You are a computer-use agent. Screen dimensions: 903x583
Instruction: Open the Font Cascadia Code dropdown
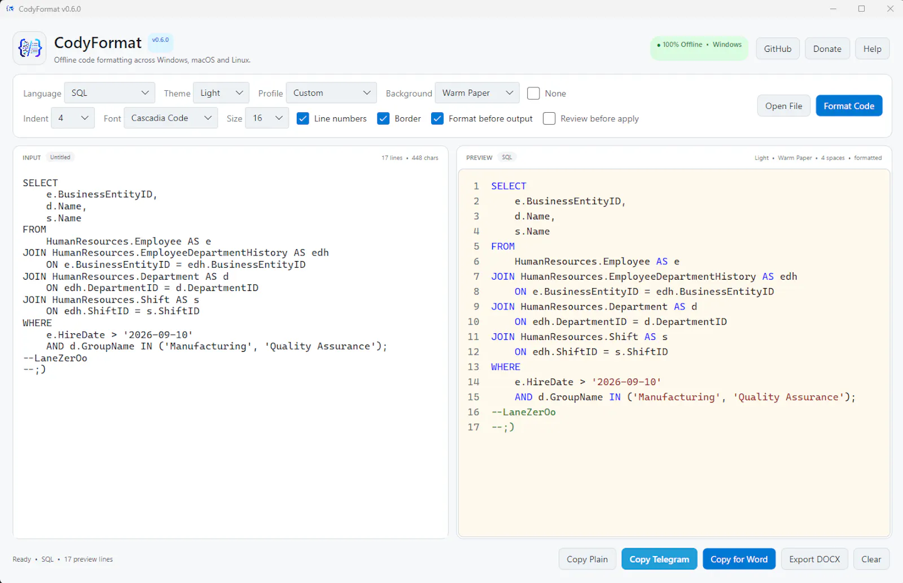171,118
